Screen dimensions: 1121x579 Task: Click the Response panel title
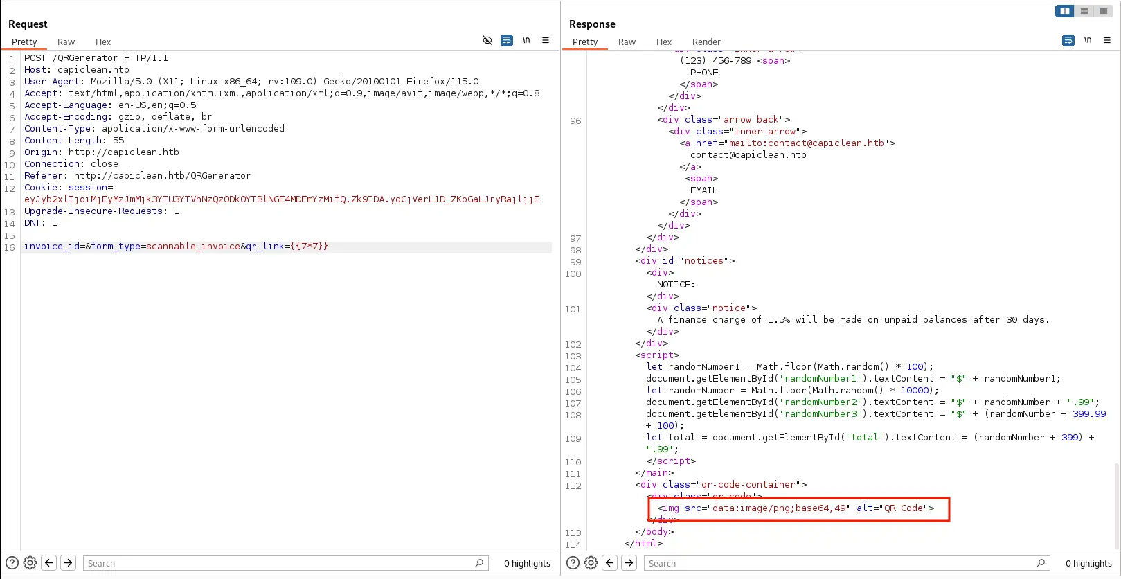click(x=592, y=24)
